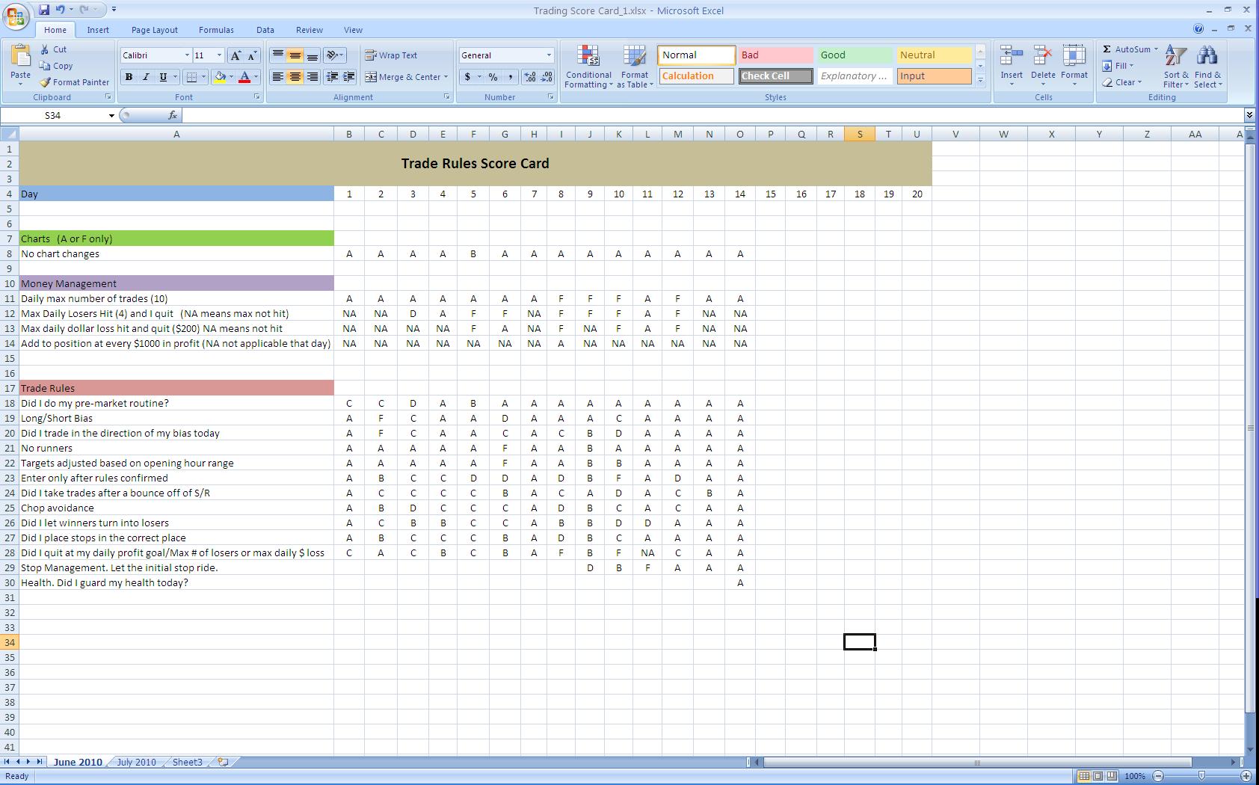Image resolution: width=1259 pixels, height=785 pixels.
Task: Copy the selected cells
Action: tap(56, 66)
